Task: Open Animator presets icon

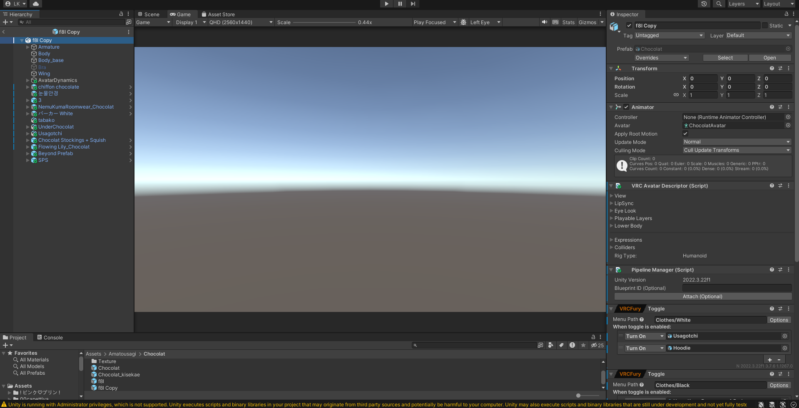Action: [x=780, y=107]
